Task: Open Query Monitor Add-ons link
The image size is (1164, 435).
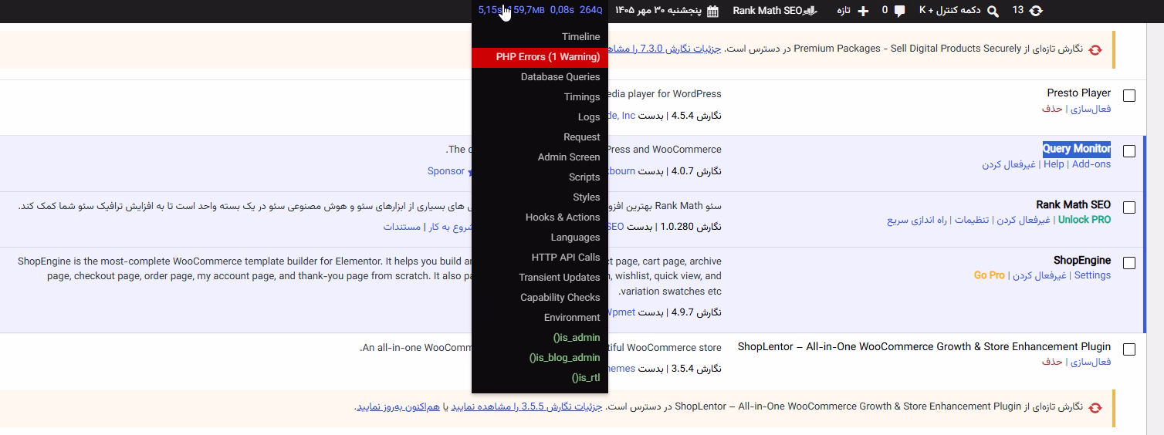Action: coord(1091,164)
